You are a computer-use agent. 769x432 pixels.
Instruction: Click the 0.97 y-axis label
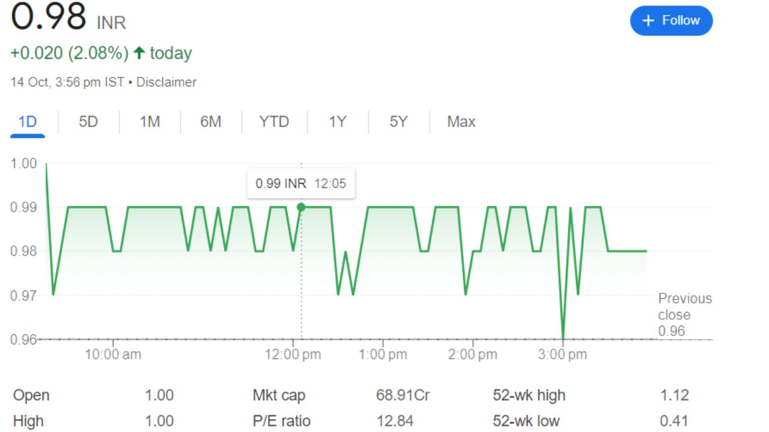[x=24, y=295]
